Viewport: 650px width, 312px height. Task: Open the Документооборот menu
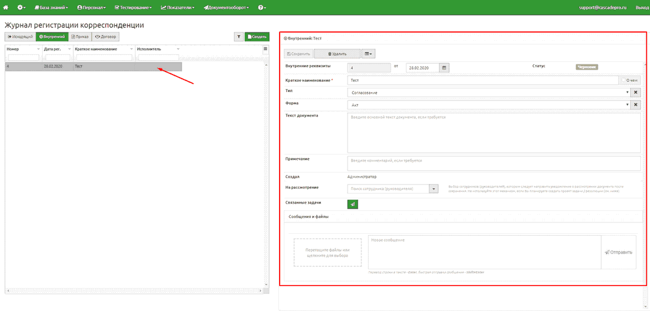[x=226, y=7]
